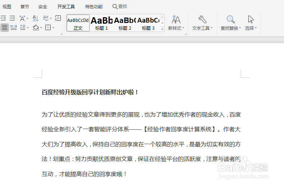
Task: Click the 查找替换 magnifier icon
Action: 230,19
